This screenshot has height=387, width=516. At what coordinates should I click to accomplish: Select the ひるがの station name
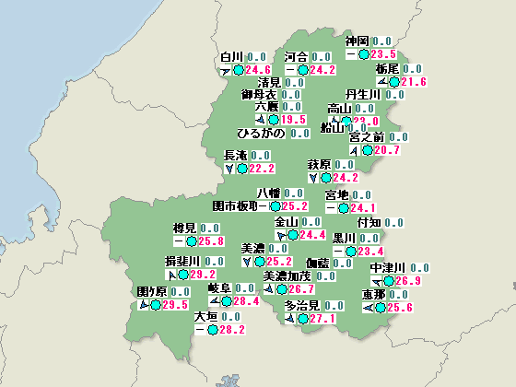pyautogui.click(x=261, y=134)
